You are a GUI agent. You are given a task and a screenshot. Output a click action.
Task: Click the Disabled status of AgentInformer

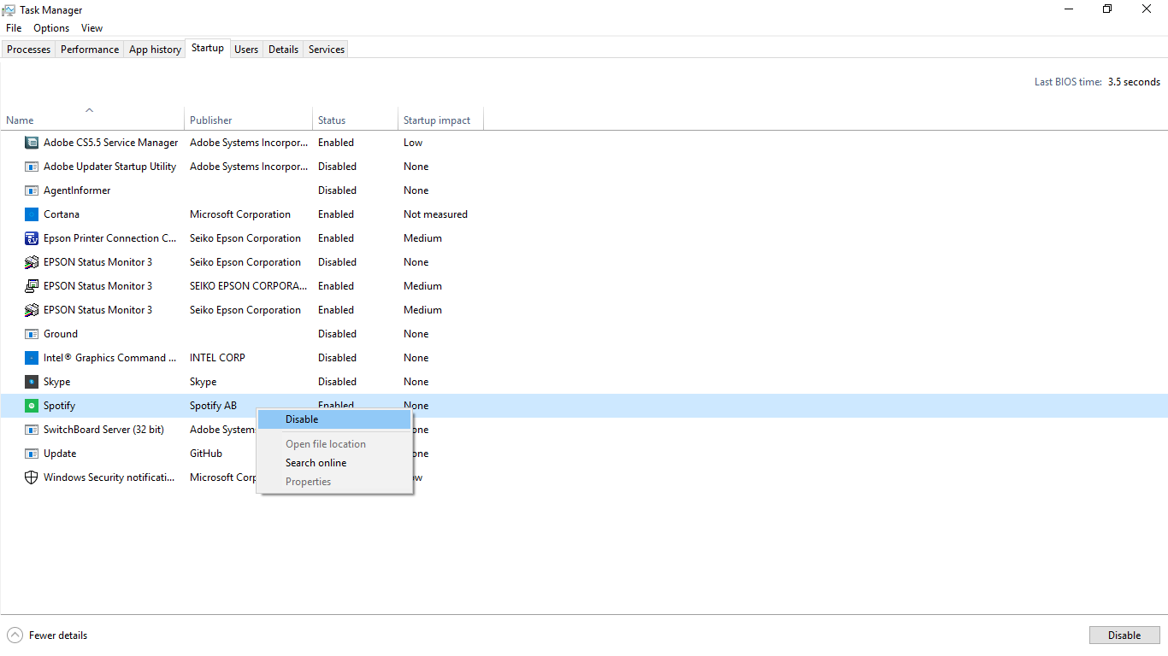coord(337,190)
